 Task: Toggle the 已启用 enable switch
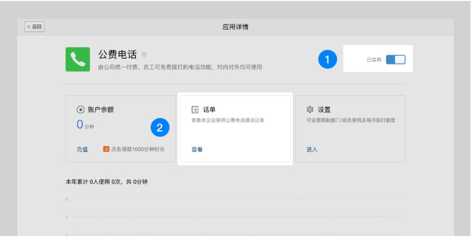click(x=396, y=60)
